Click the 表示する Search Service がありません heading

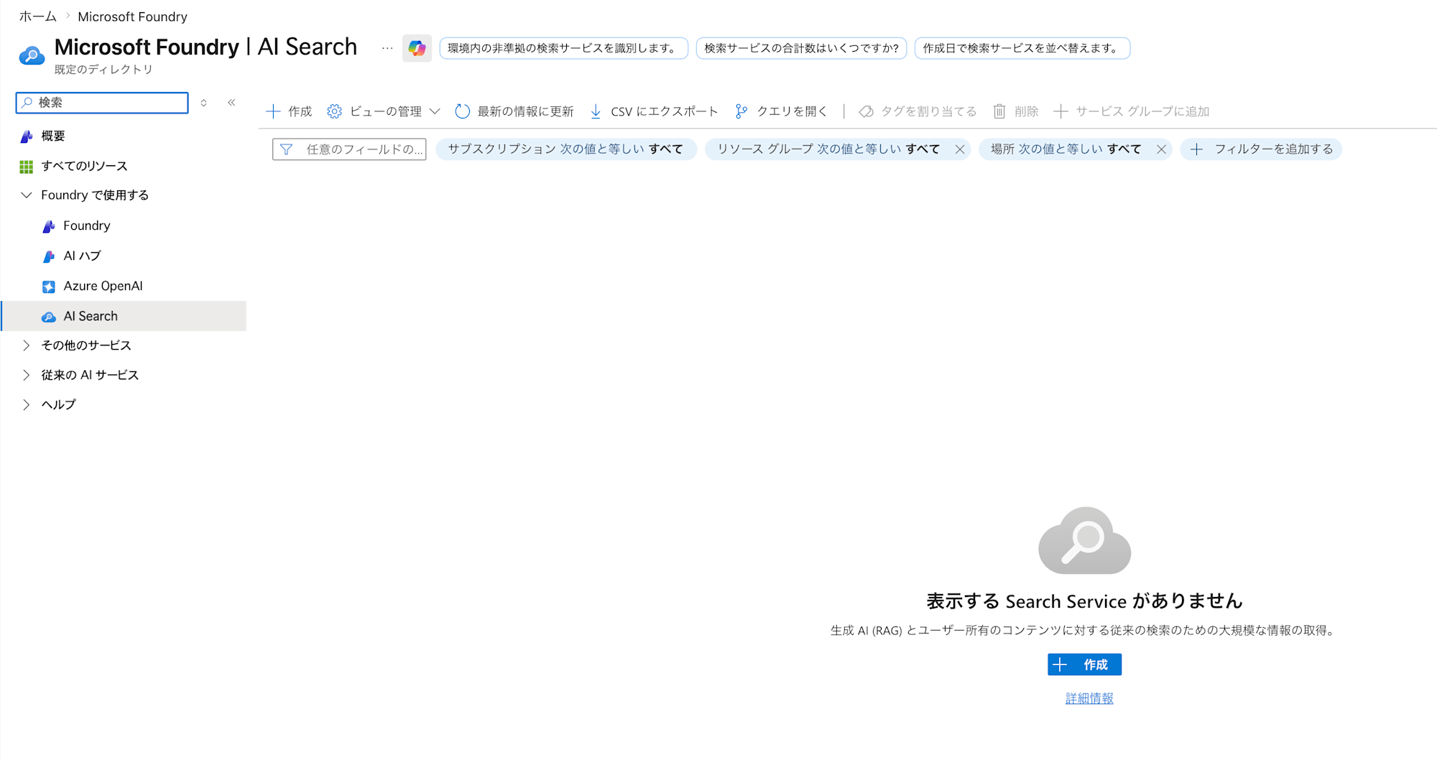click(1084, 601)
